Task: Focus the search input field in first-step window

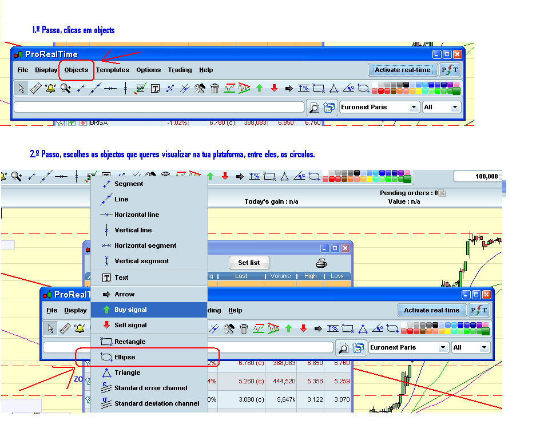Action: pos(159,107)
